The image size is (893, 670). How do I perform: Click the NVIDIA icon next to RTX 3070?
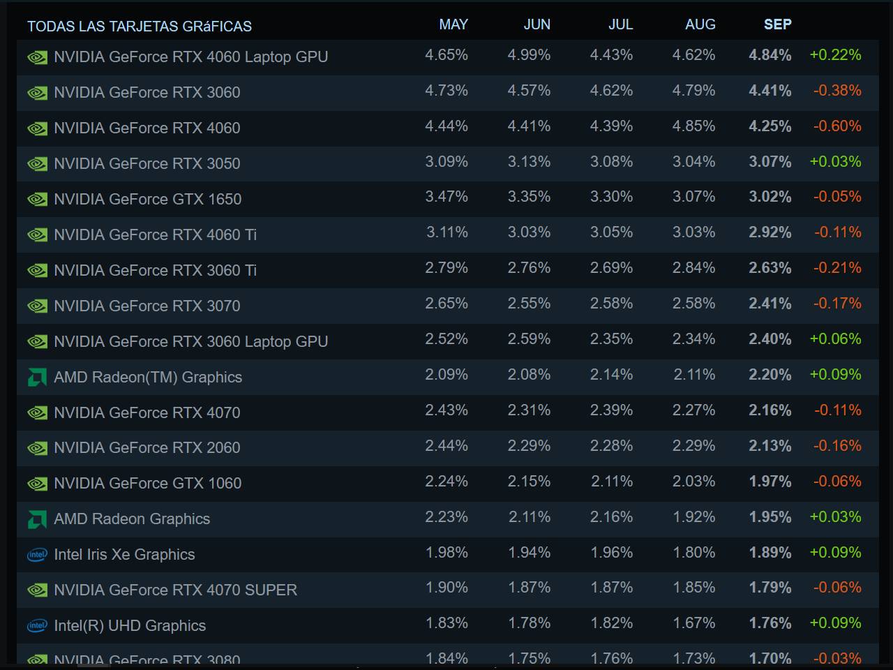pos(37,306)
